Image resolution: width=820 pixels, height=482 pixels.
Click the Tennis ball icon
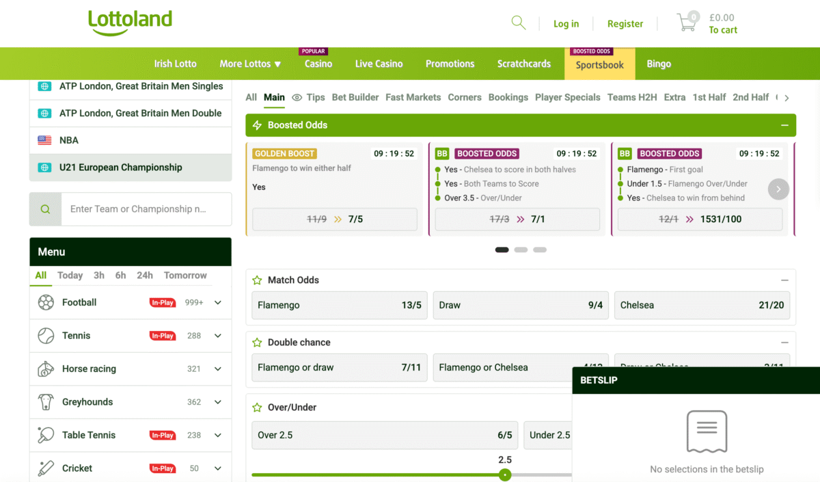(46, 336)
